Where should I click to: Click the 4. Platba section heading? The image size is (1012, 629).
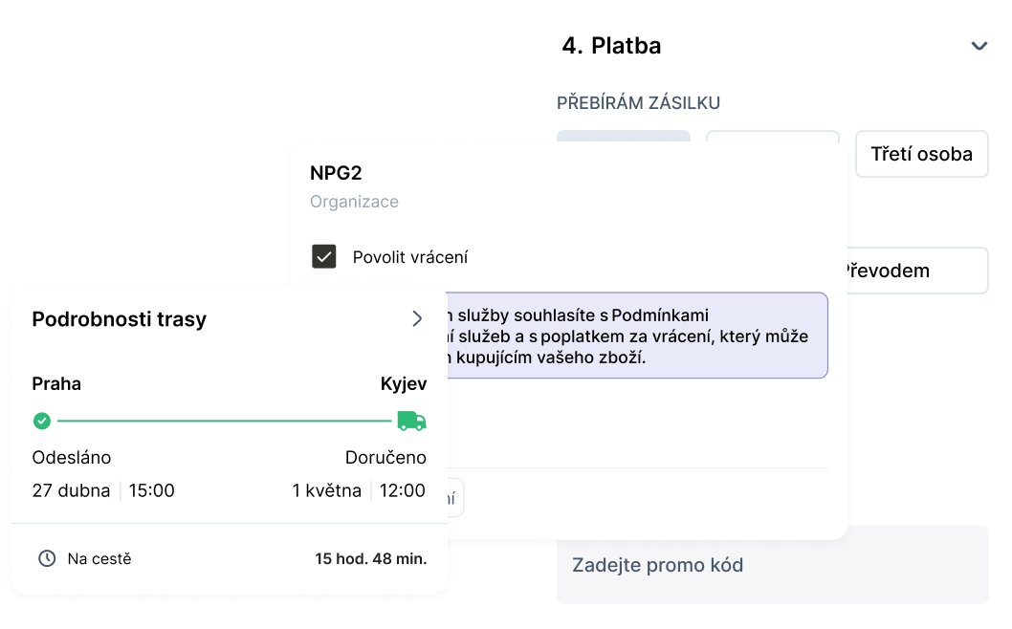612,45
